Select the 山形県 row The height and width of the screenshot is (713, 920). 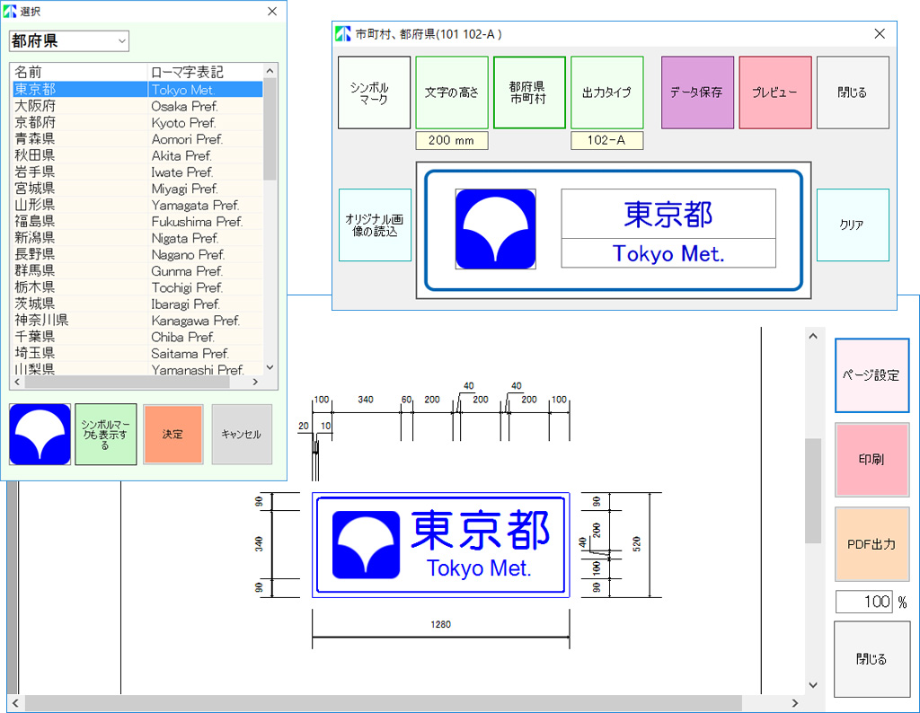click(137, 205)
